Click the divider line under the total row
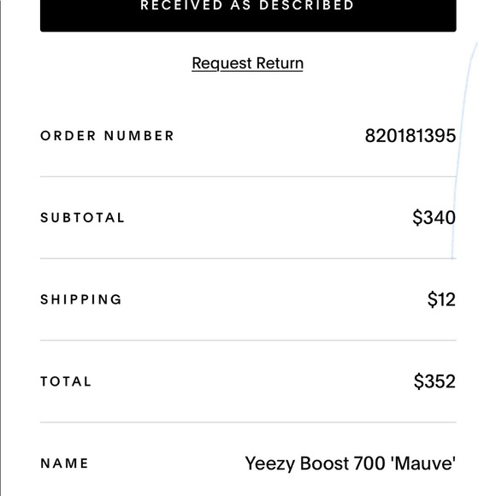Image resolution: width=496 pixels, height=496 pixels. [x=248, y=422]
